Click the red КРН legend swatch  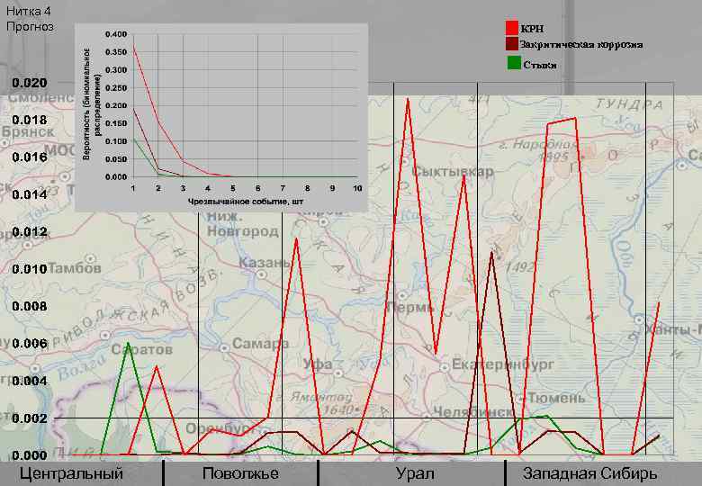tap(512, 28)
